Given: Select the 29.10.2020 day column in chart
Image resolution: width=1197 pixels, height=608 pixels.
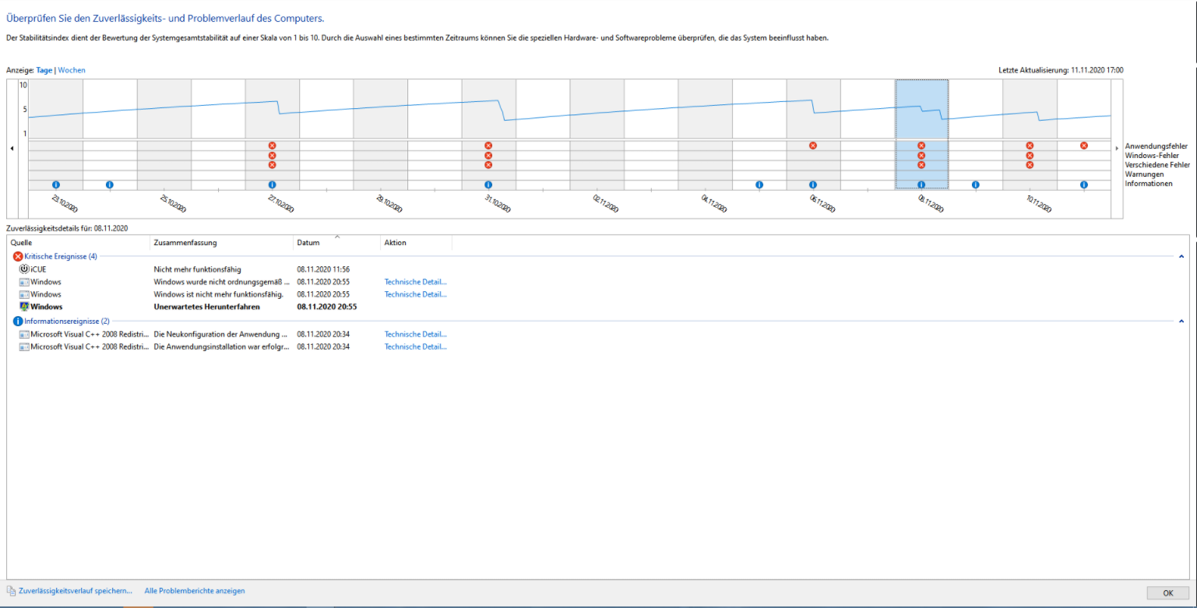Looking at the screenshot, I should coord(380,134).
